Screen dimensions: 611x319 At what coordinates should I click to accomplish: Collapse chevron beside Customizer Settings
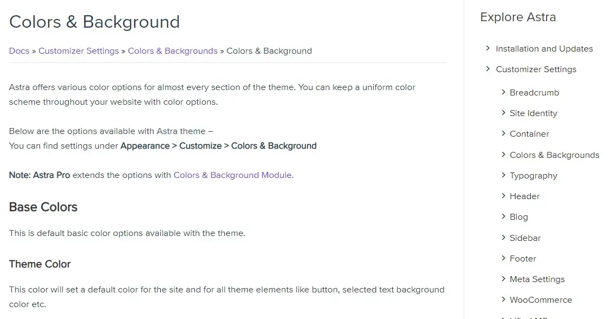coord(487,69)
